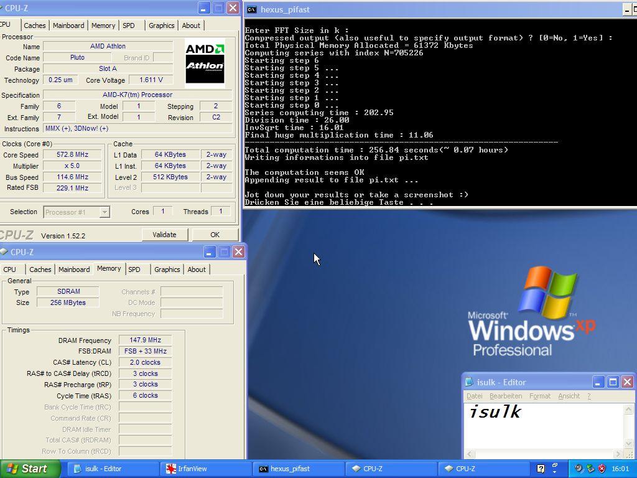637x478 pixels.
Task: Open the Datei menu in Editor
Action: [474, 396]
